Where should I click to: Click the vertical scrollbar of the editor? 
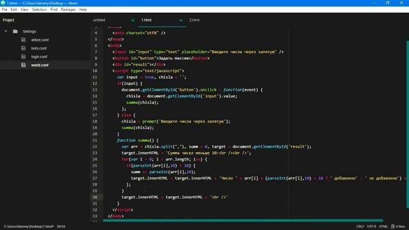click(x=408, y=125)
